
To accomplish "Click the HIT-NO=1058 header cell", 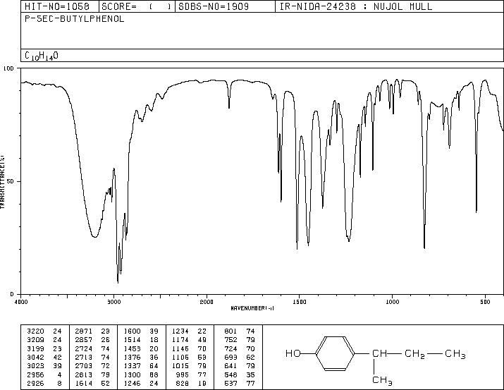I will pyautogui.click(x=59, y=6).
